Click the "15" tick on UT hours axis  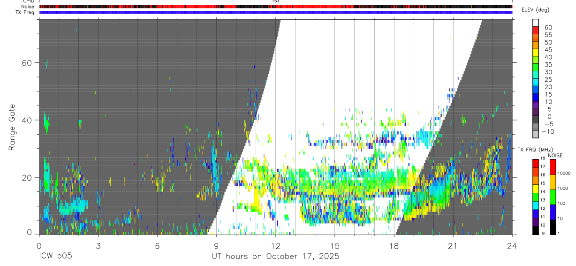[334, 245]
